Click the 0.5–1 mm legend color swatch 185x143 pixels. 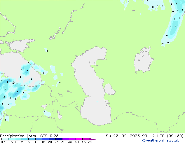pyautogui.click(x=12, y=139)
